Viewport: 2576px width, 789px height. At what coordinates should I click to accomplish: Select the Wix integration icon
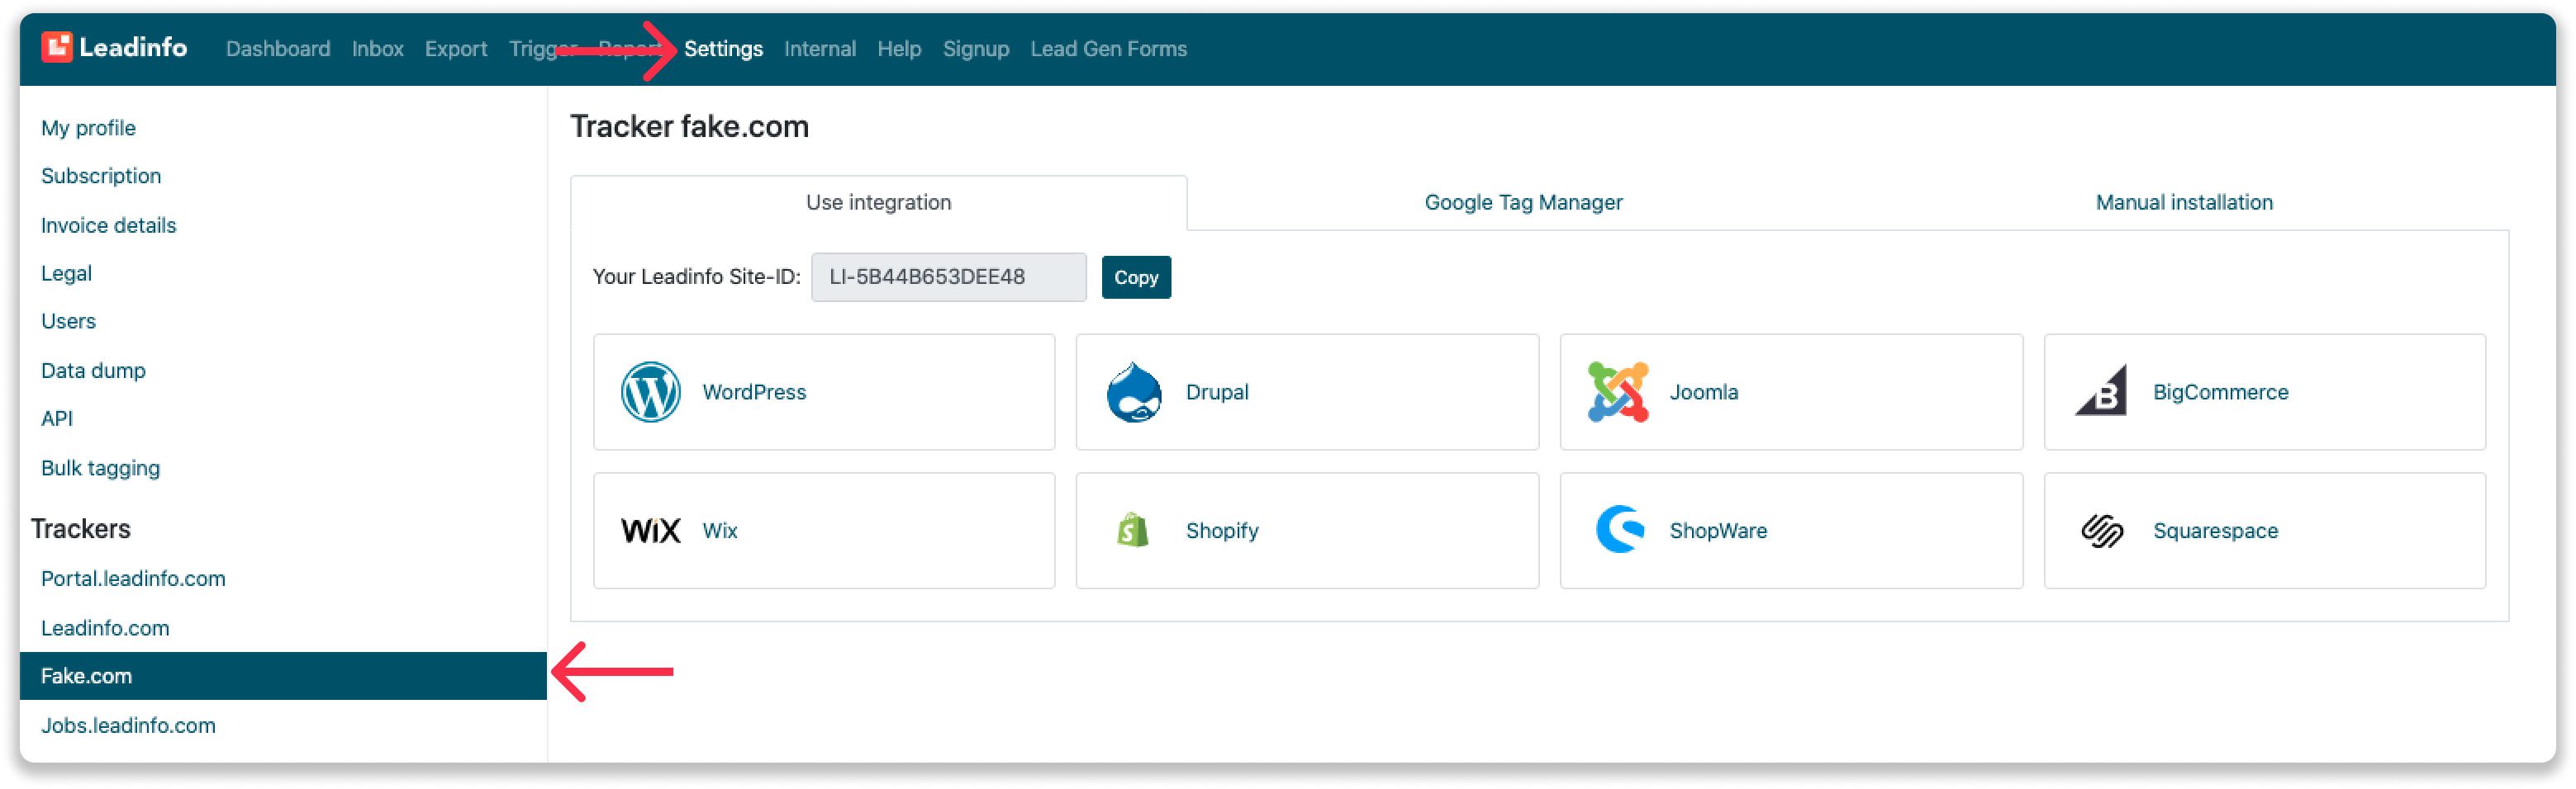pyautogui.click(x=651, y=531)
